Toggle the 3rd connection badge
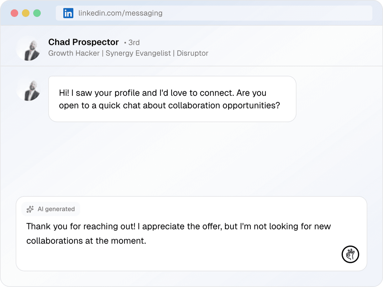383x287 pixels. point(133,42)
